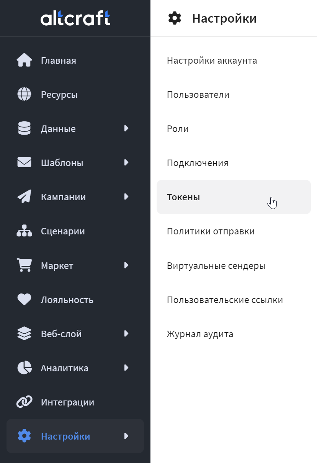
Task: Open Ресурсы via the globe icon
Action: [24, 94]
